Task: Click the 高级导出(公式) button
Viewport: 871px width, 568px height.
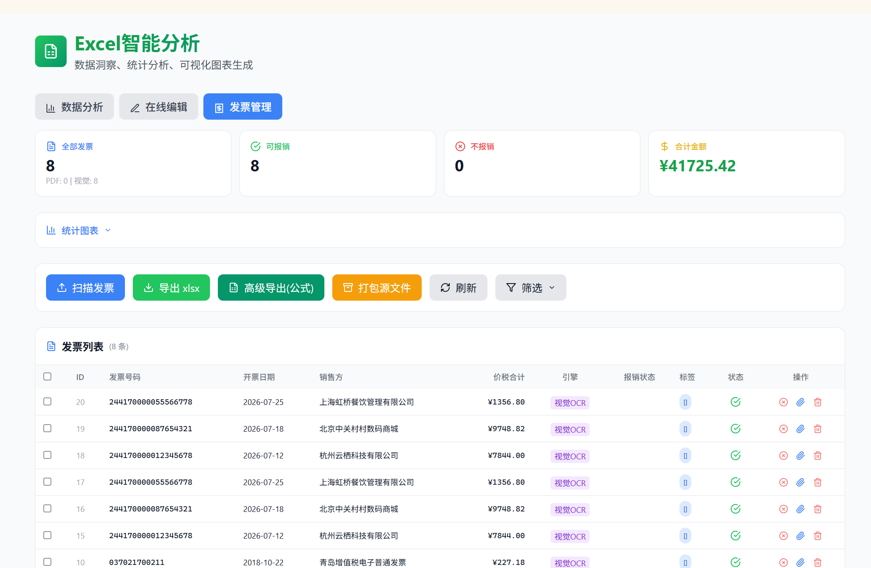Action: point(271,288)
